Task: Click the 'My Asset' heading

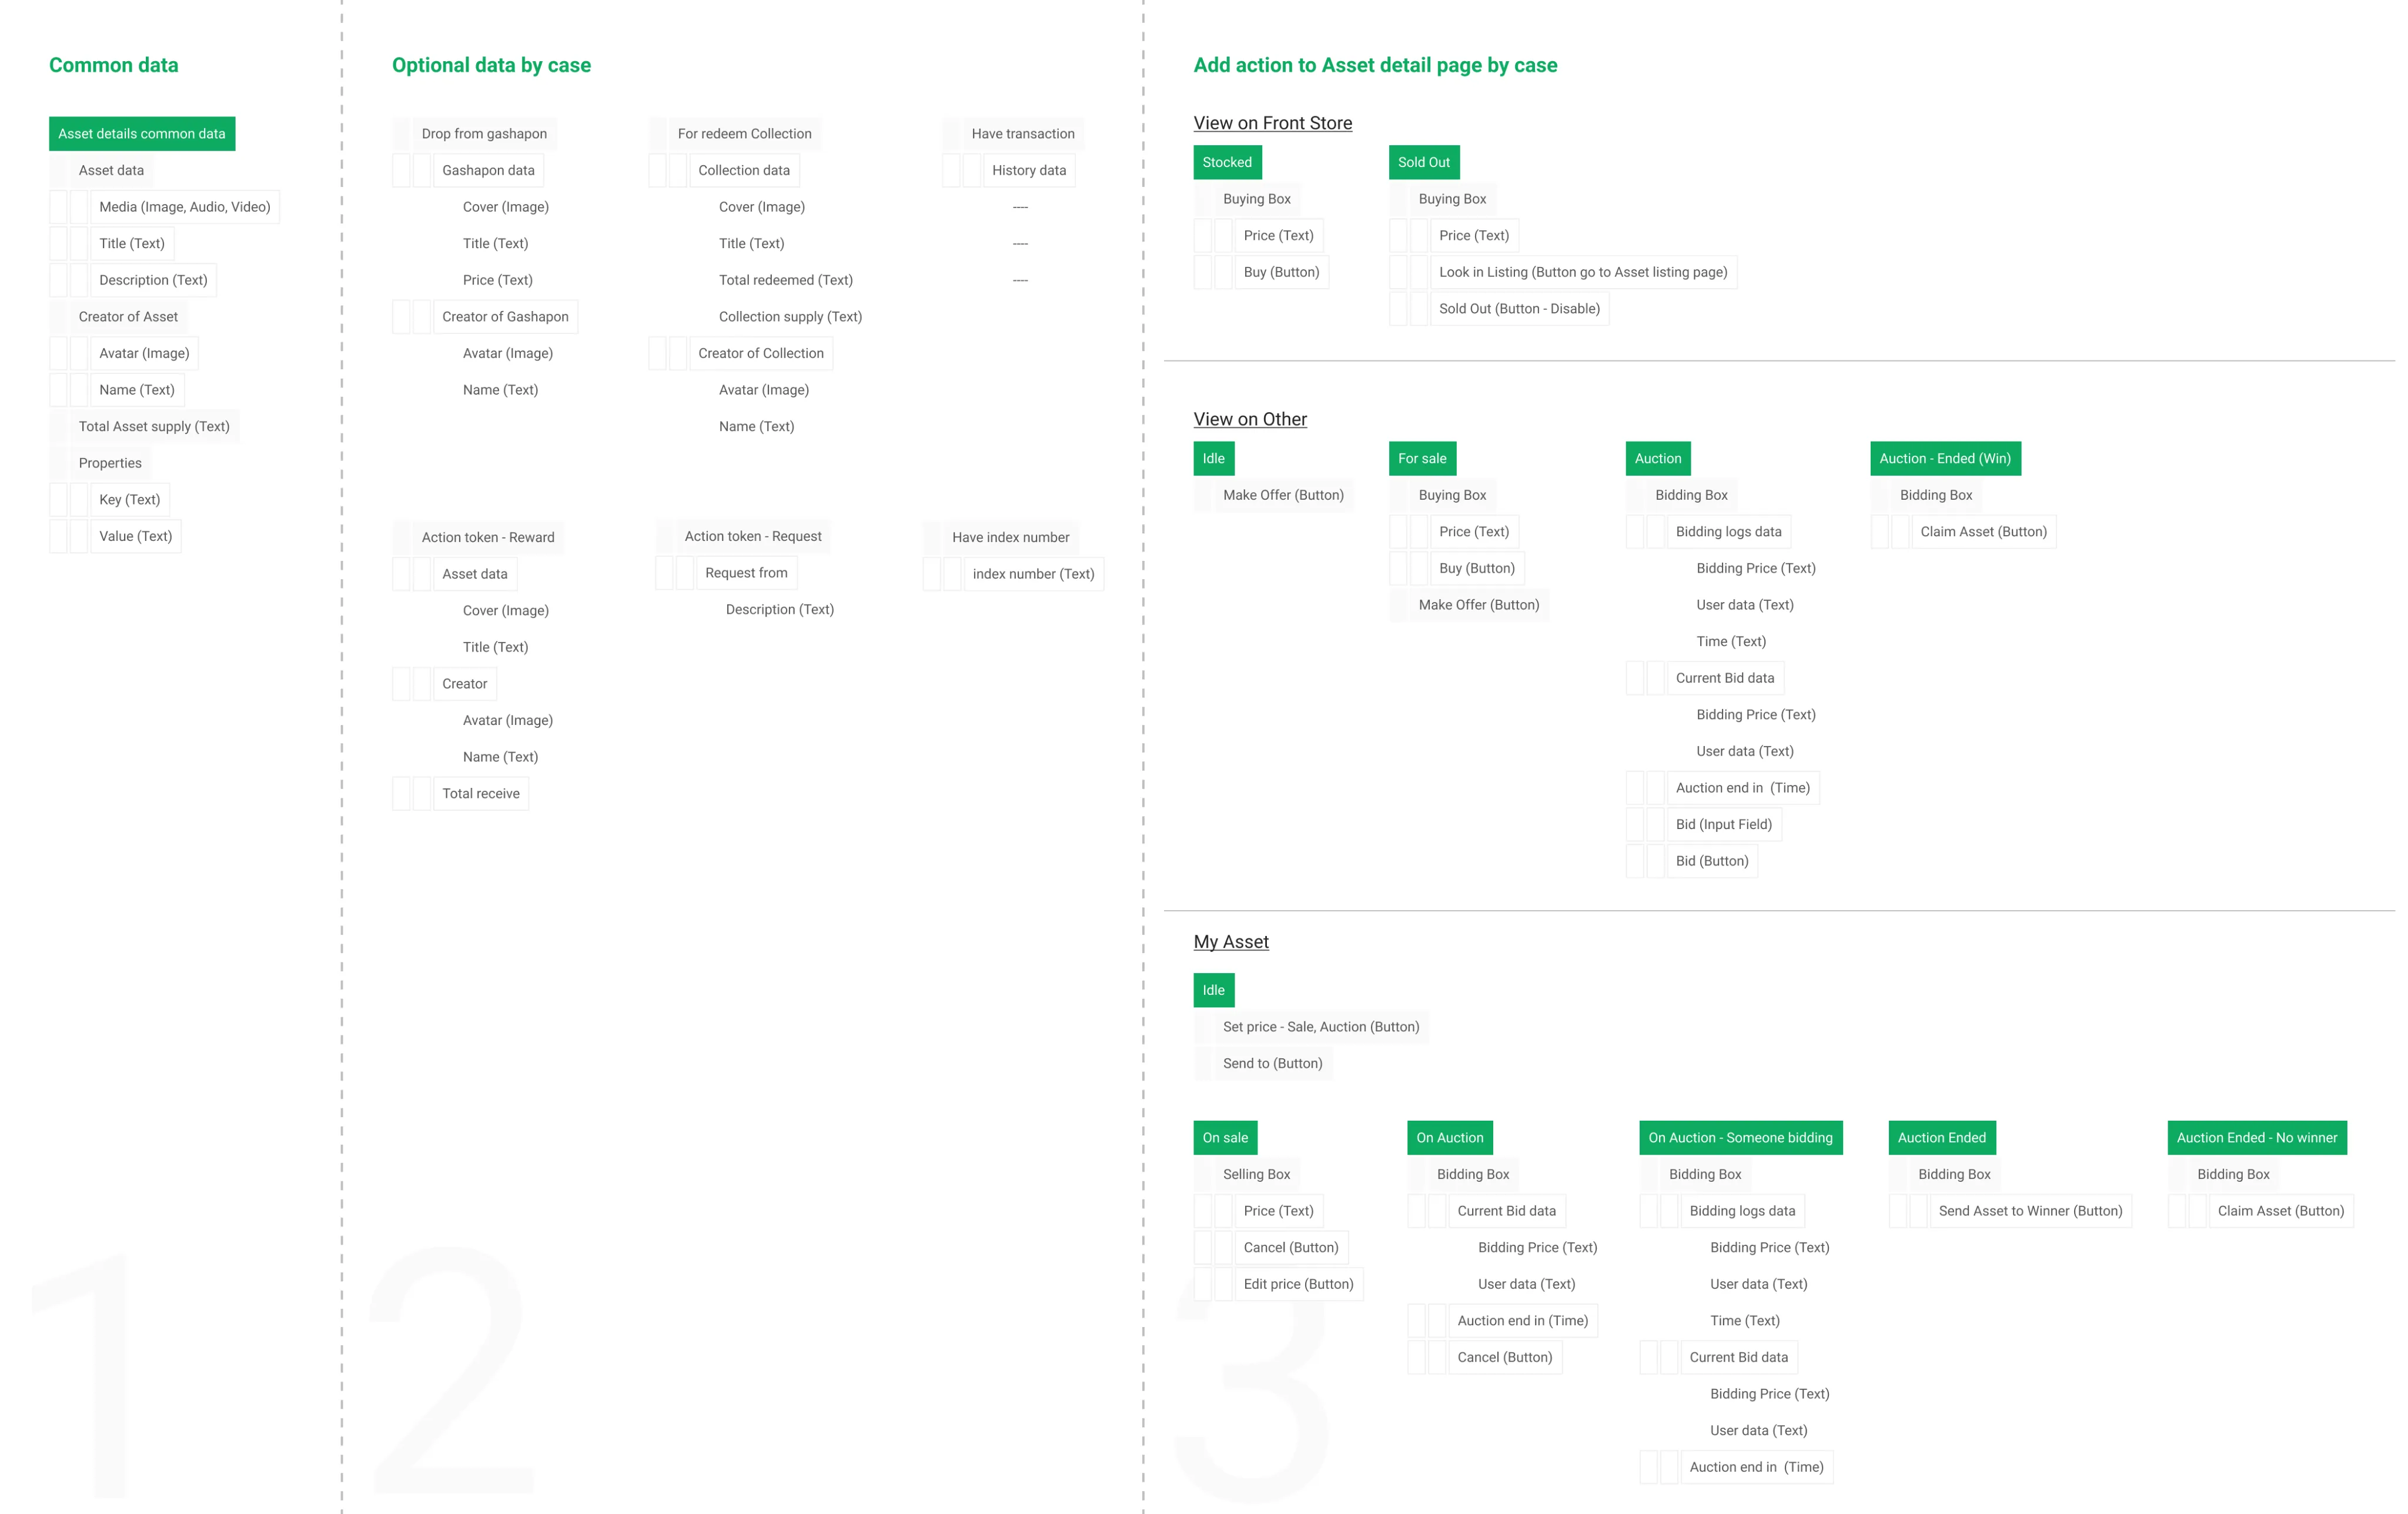Action: pyautogui.click(x=1230, y=942)
